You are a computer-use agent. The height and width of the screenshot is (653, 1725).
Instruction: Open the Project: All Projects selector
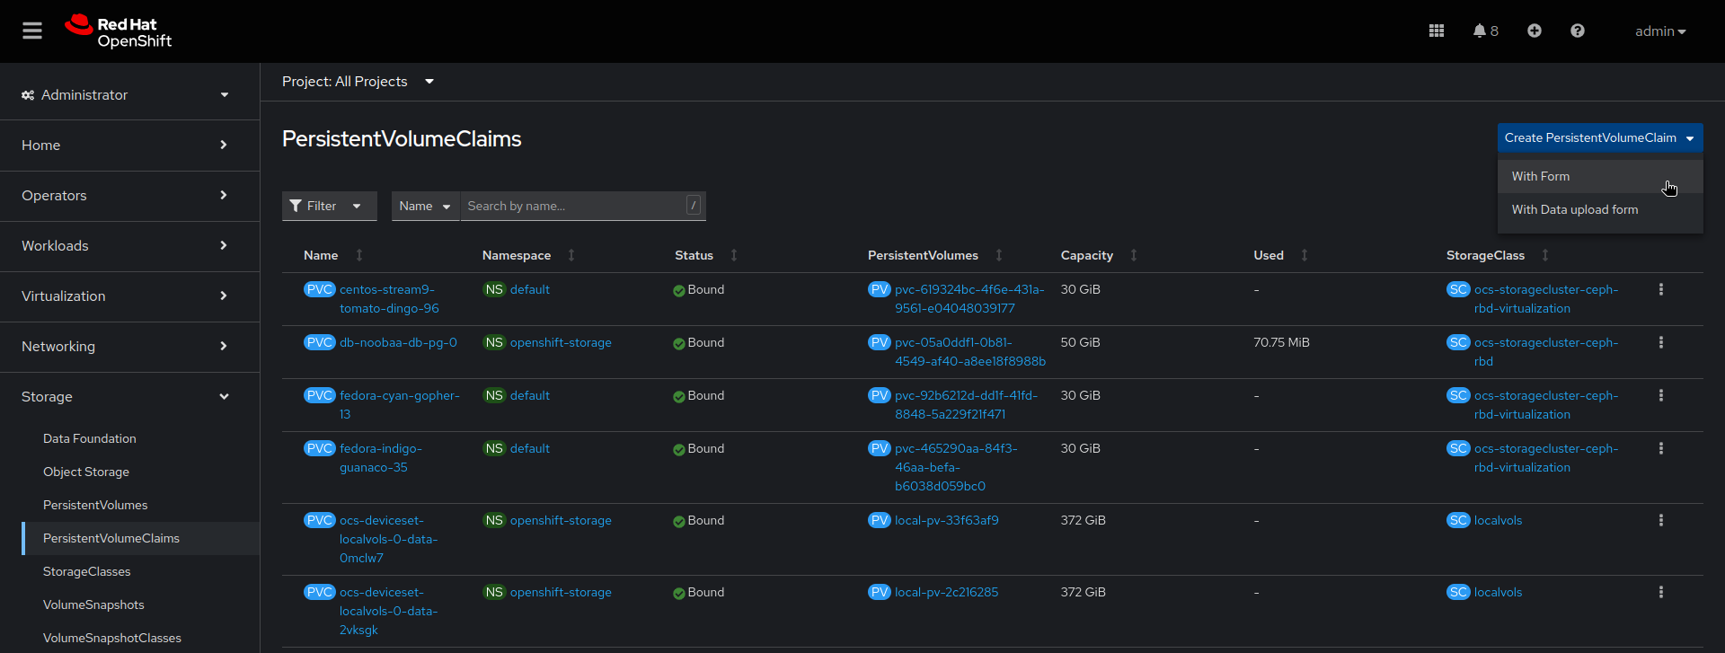pos(358,82)
